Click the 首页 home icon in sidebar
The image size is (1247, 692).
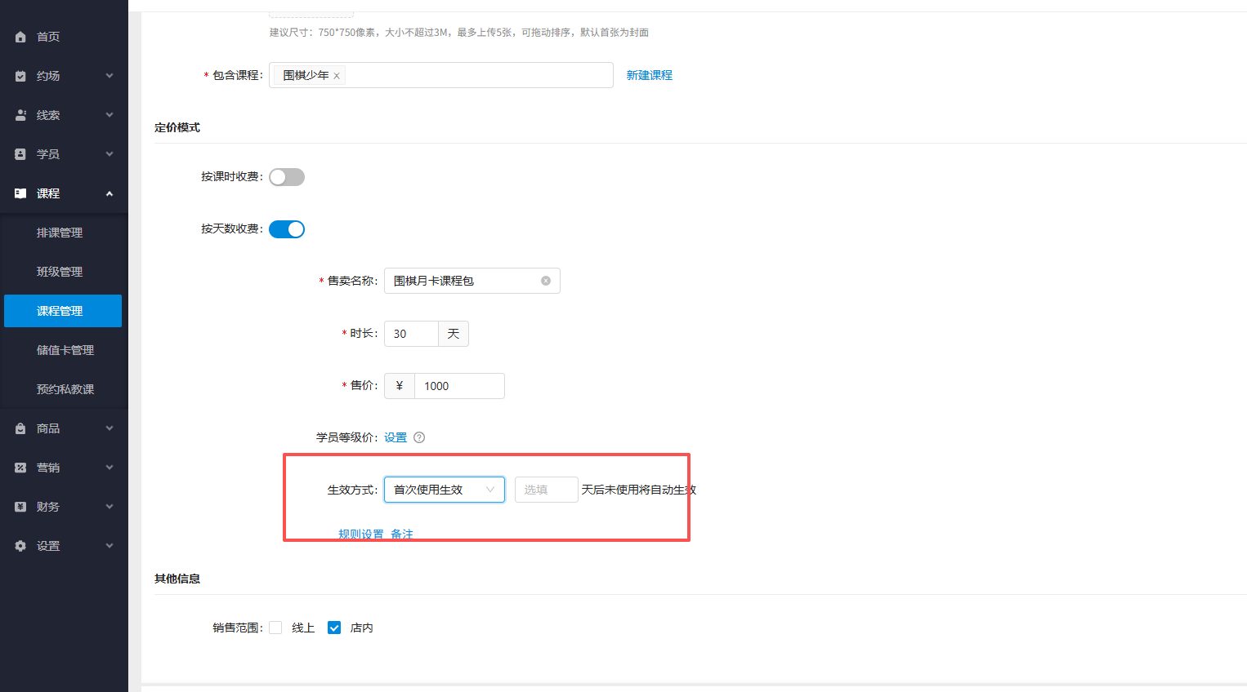tap(20, 36)
